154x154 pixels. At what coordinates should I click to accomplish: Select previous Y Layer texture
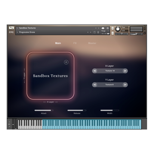pyautogui.click(x=94, y=85)
